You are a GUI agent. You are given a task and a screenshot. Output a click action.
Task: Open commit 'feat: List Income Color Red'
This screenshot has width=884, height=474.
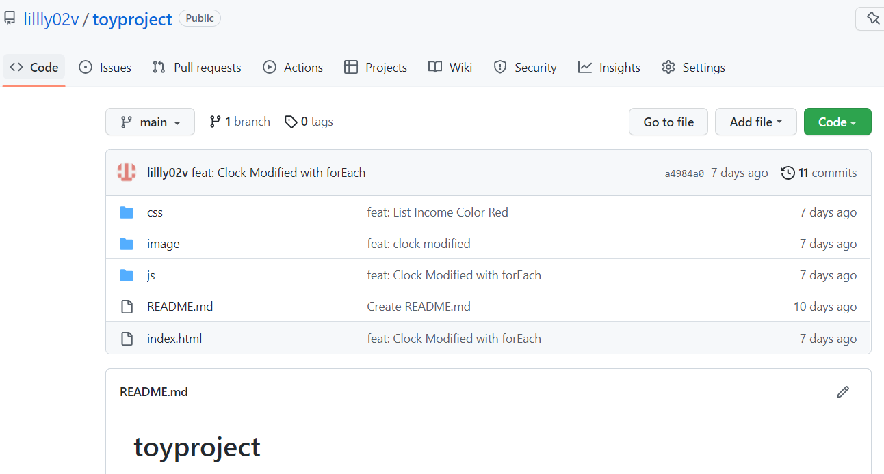[x=438, y=212]
